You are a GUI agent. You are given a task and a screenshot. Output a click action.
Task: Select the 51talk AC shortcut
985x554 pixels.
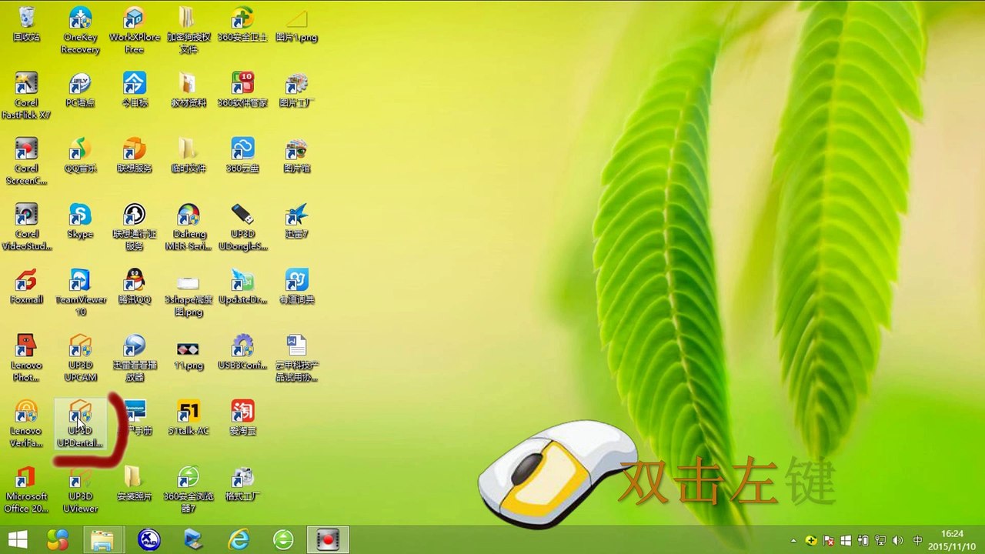189,418
